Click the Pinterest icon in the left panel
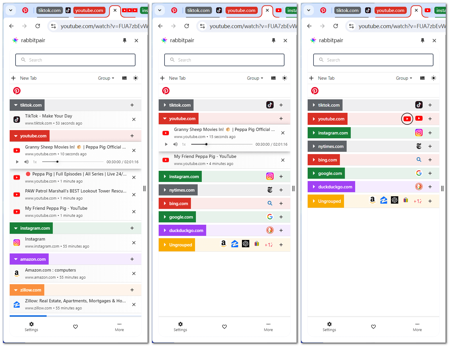 click(x=17, y=91)
